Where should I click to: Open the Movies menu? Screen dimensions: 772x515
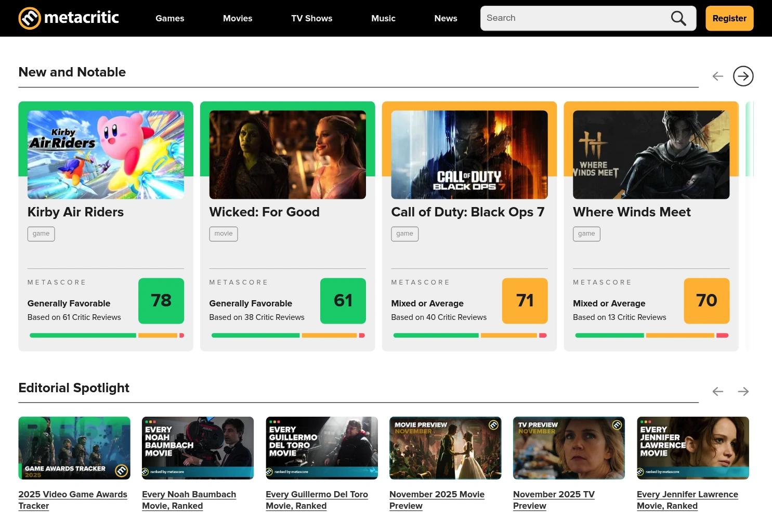click(238, 18)
